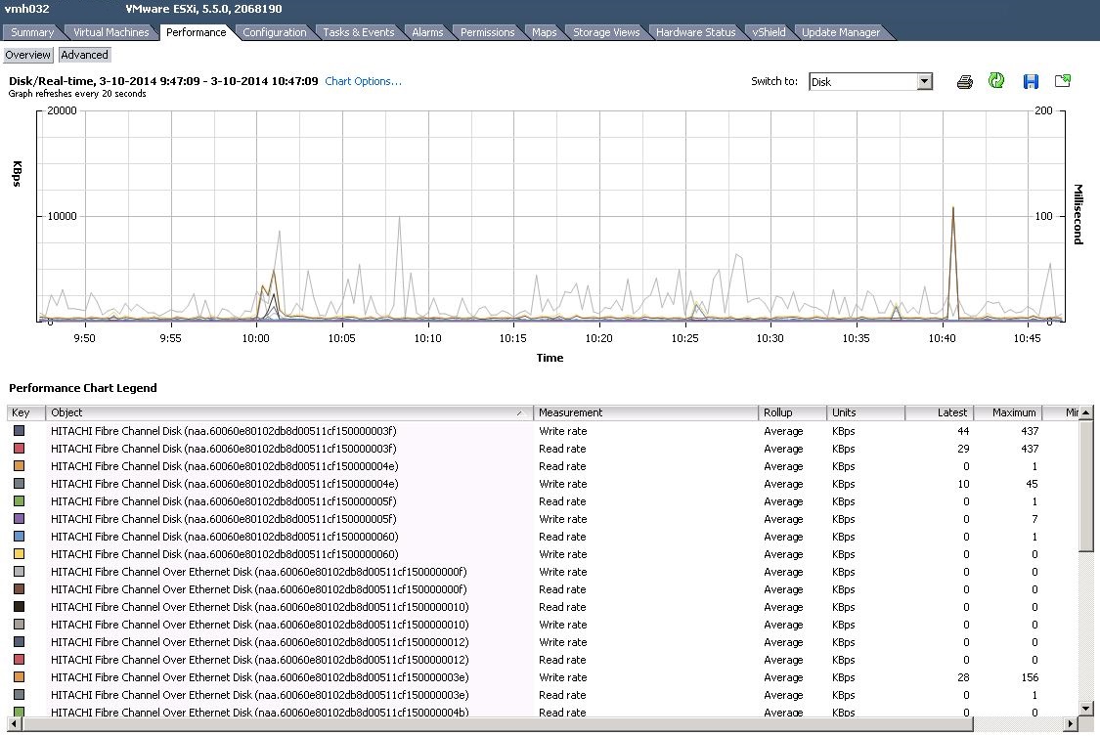Click the legend horizontal scrollbar thumb
This screenshot has width=1100, height=736.
497,723
